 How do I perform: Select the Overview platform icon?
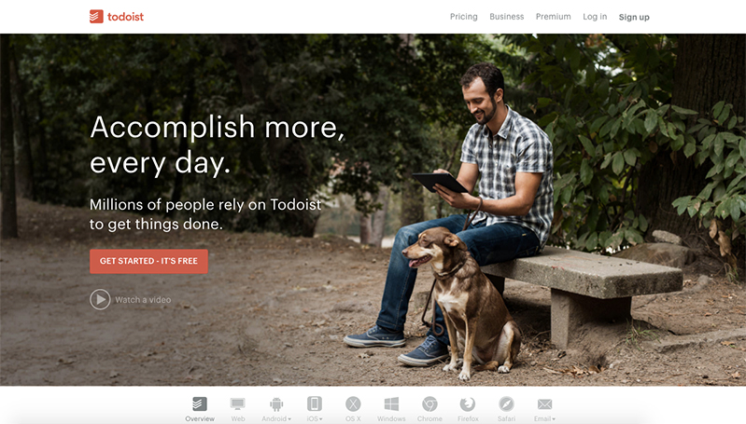coord(200,404)
